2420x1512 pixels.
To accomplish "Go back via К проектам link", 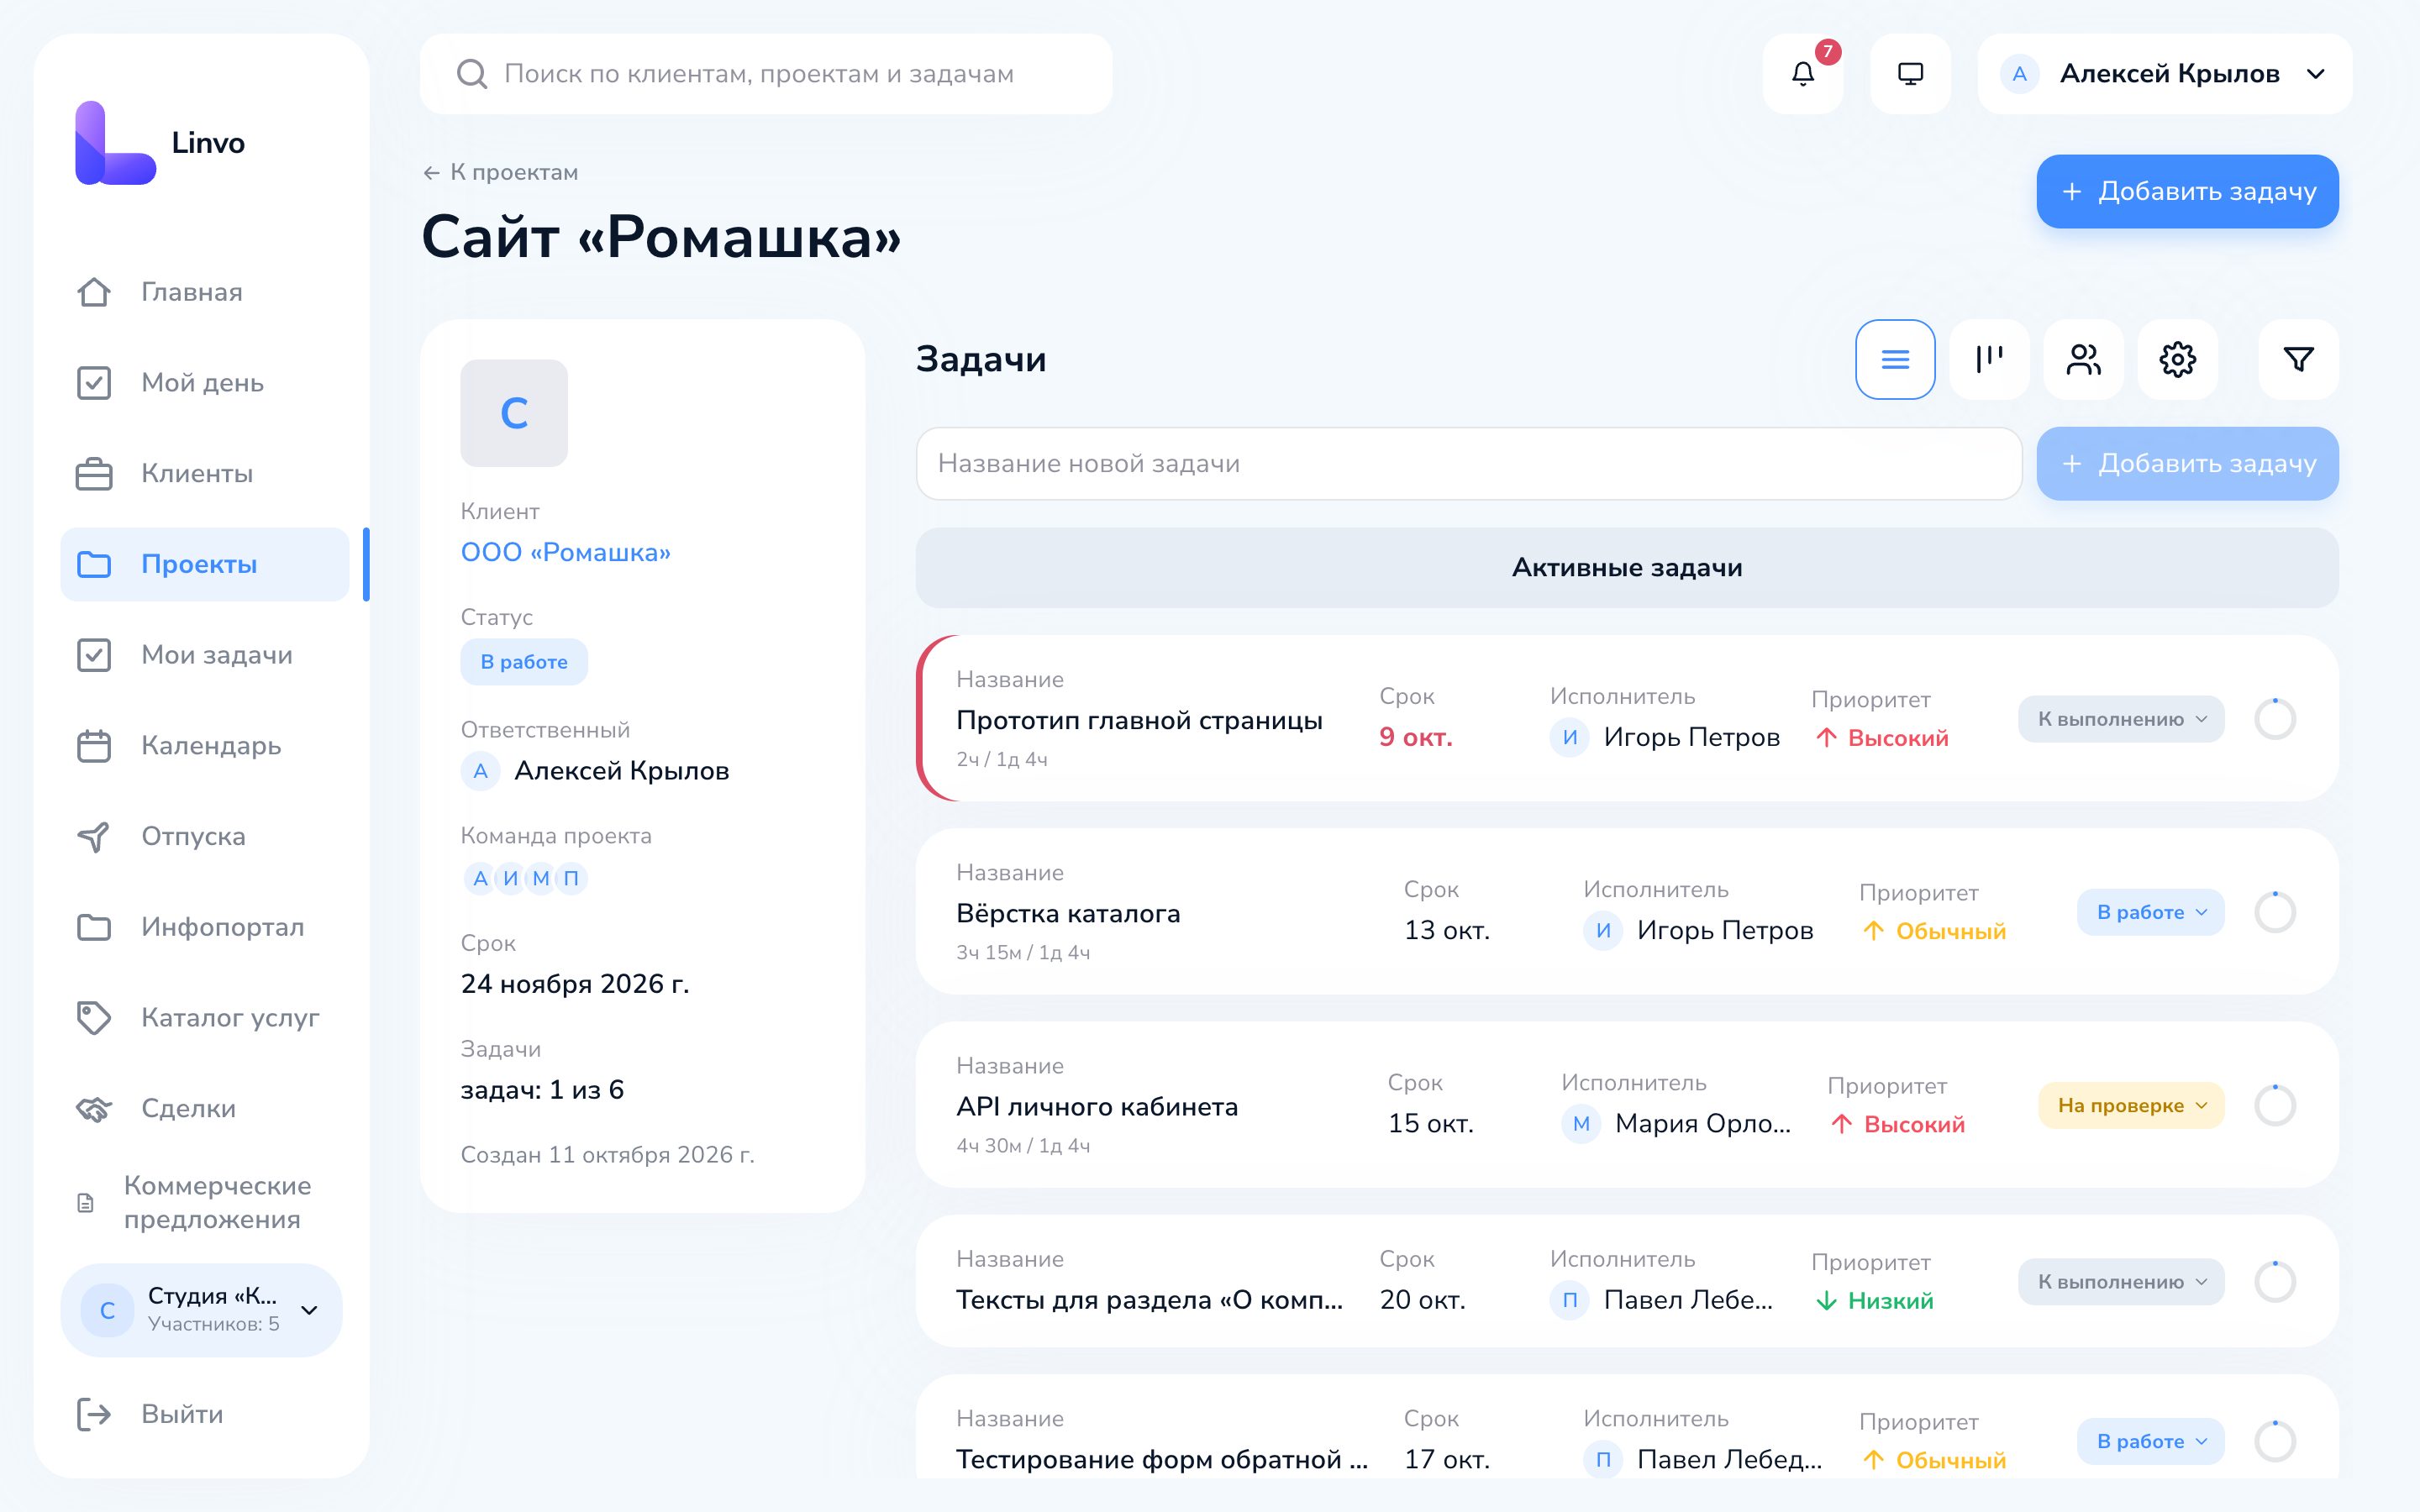I will (x=500, y=172).
